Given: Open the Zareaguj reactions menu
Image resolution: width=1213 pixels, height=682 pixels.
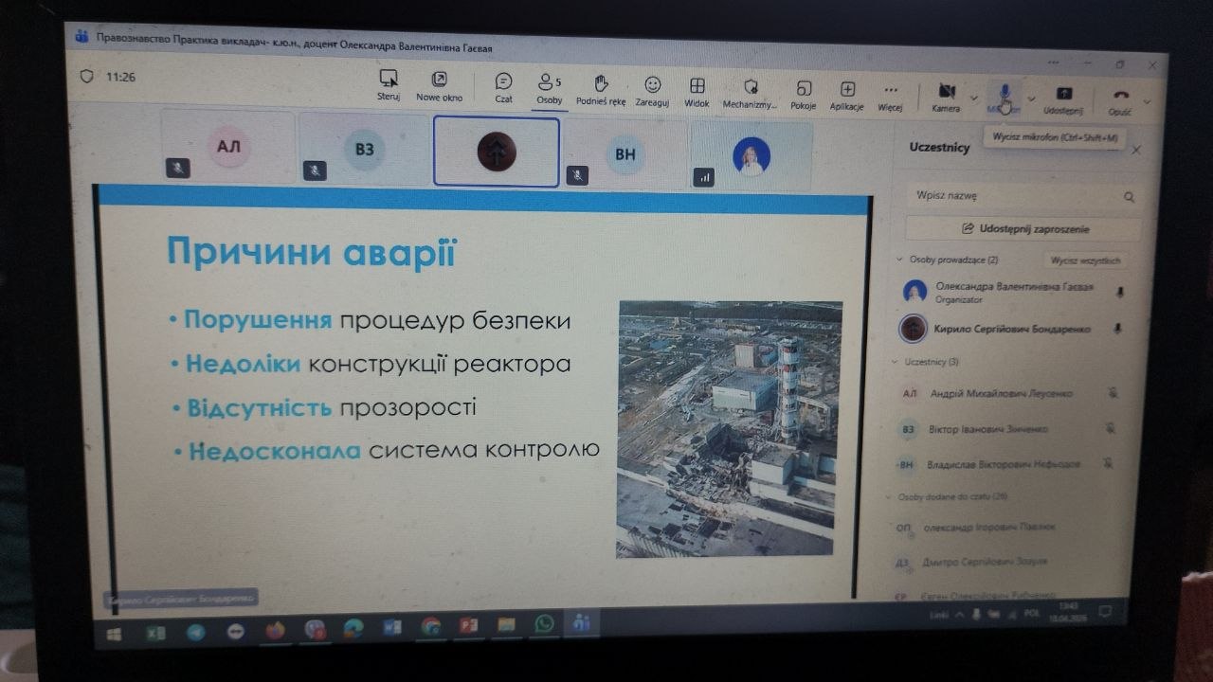Looking at the screenshot, I should (x=652, y=86).
